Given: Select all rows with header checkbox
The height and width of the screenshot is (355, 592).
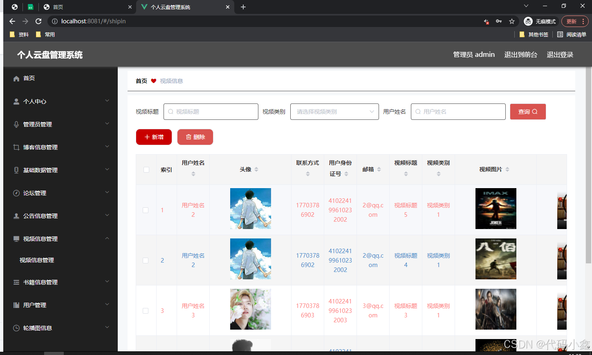Looking at the screenshot, I should [x=146, y=170].
